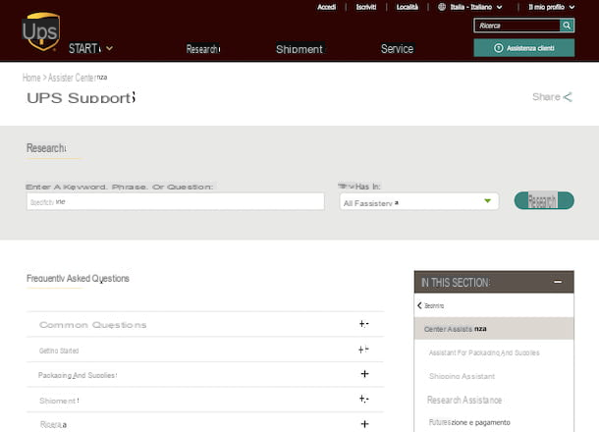The width and height of the screenshot is (599, 432).
Task: Click Packaging And Supplies row text
Action: (78, 375)
